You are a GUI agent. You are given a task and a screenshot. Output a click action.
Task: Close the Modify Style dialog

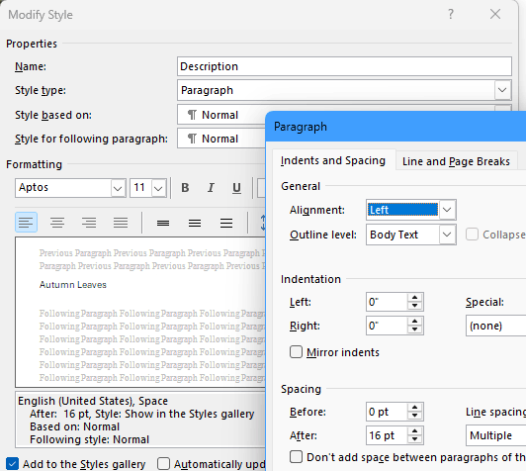pos(495,14)
